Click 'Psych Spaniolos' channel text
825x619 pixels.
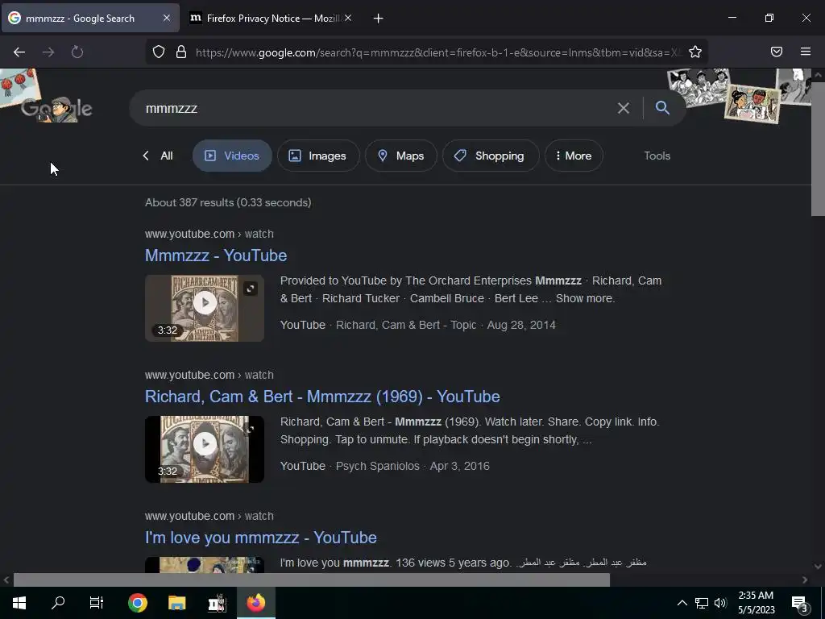click(x=377, y=467)
